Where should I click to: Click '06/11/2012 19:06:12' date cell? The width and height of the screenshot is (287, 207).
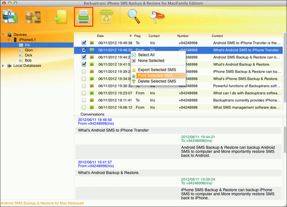pyautogui.click(x=115, y=108)
